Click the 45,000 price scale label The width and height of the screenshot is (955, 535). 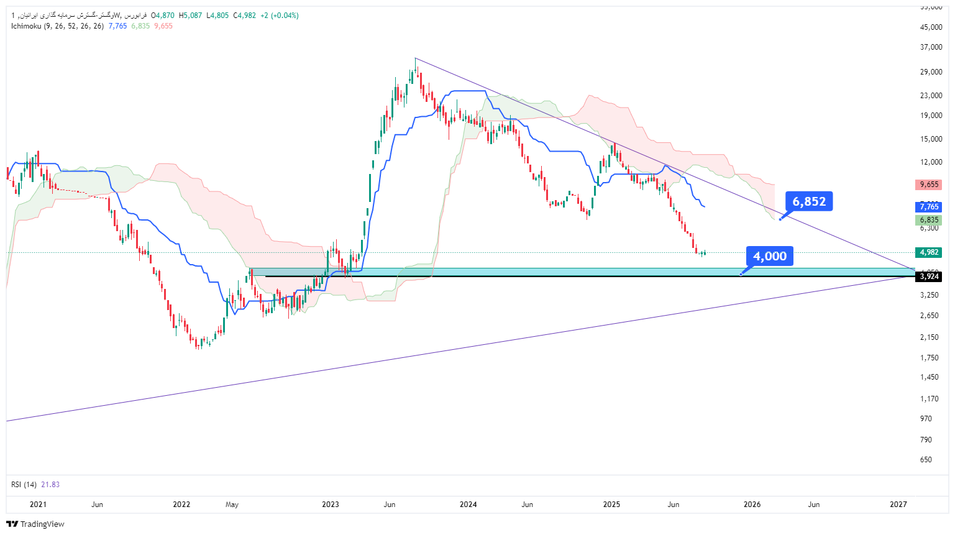[931, 27]
